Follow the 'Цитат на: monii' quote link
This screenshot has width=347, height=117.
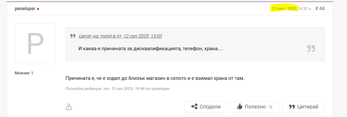pyautogui.click(x=120, y=36)
